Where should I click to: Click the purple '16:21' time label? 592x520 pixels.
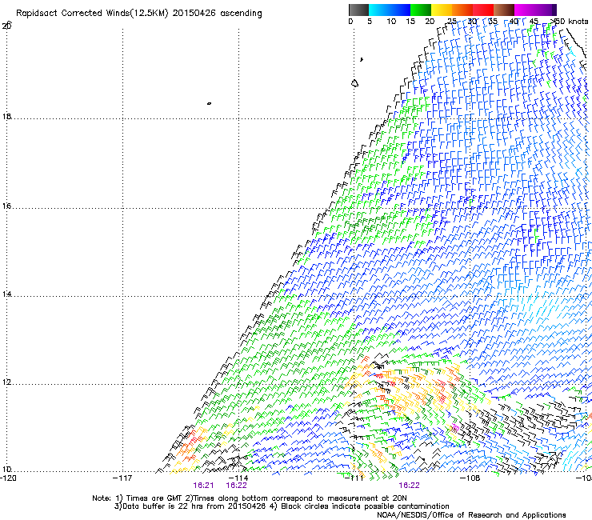pos(203,486)
